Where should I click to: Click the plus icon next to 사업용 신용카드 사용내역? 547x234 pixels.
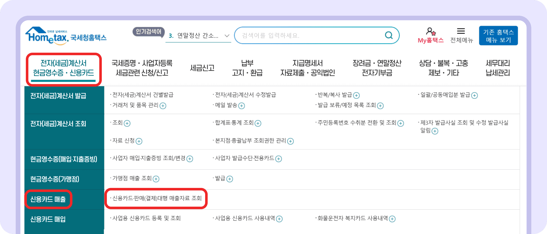click(x=279, y=219)
